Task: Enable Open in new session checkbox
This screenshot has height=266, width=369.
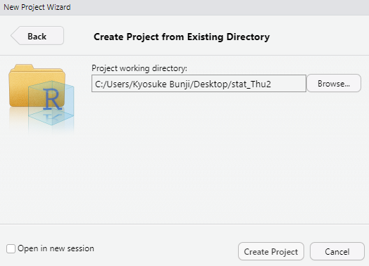Action: pos(11,248)
